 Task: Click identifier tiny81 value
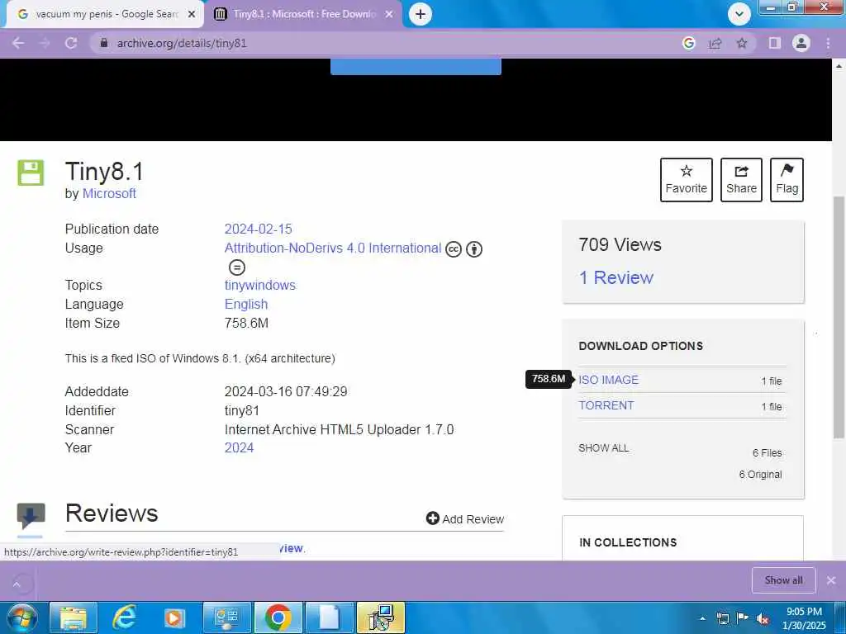pos(242,411)
